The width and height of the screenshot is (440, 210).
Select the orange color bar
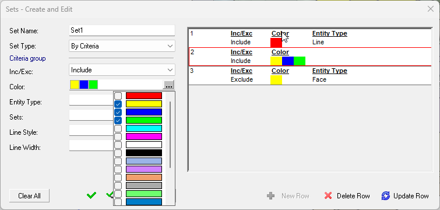pos(144,177)
